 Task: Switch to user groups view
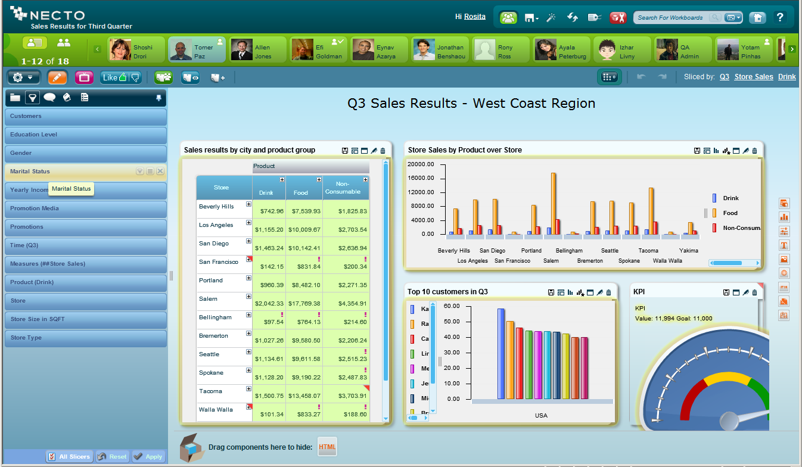[x=63, y=42]
